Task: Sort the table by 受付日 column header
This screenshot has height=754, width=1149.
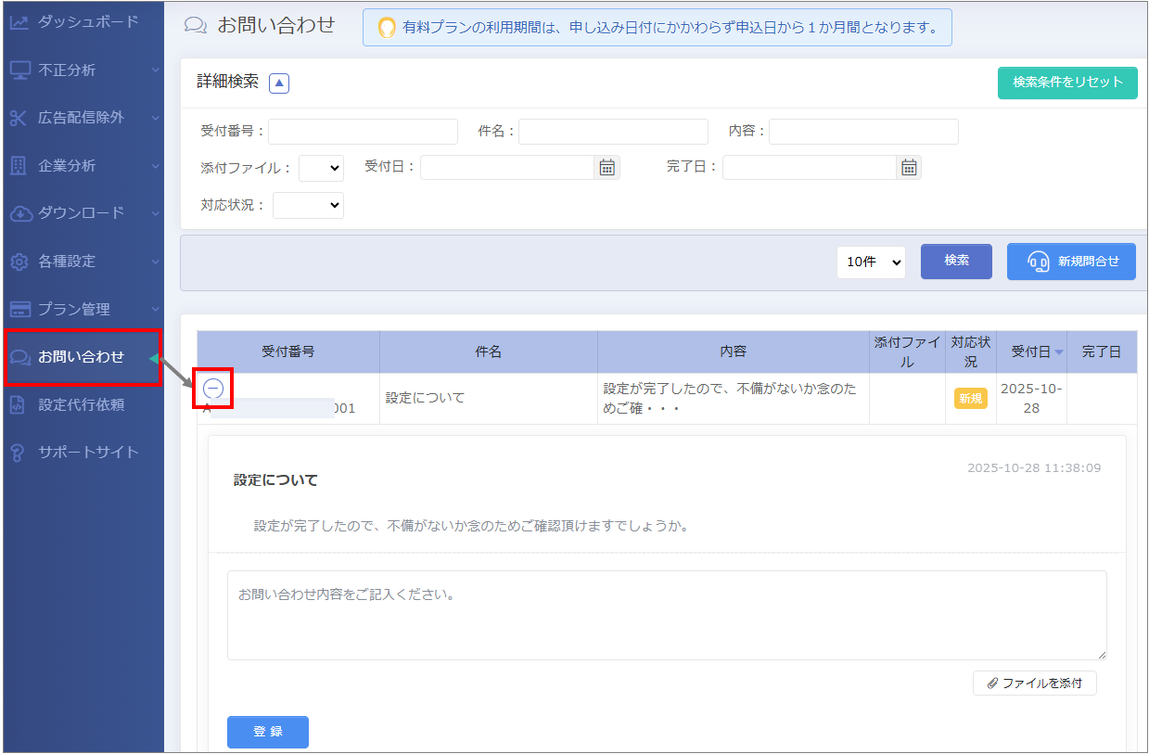Action: pyautogui.click(x=1031, y=351)
